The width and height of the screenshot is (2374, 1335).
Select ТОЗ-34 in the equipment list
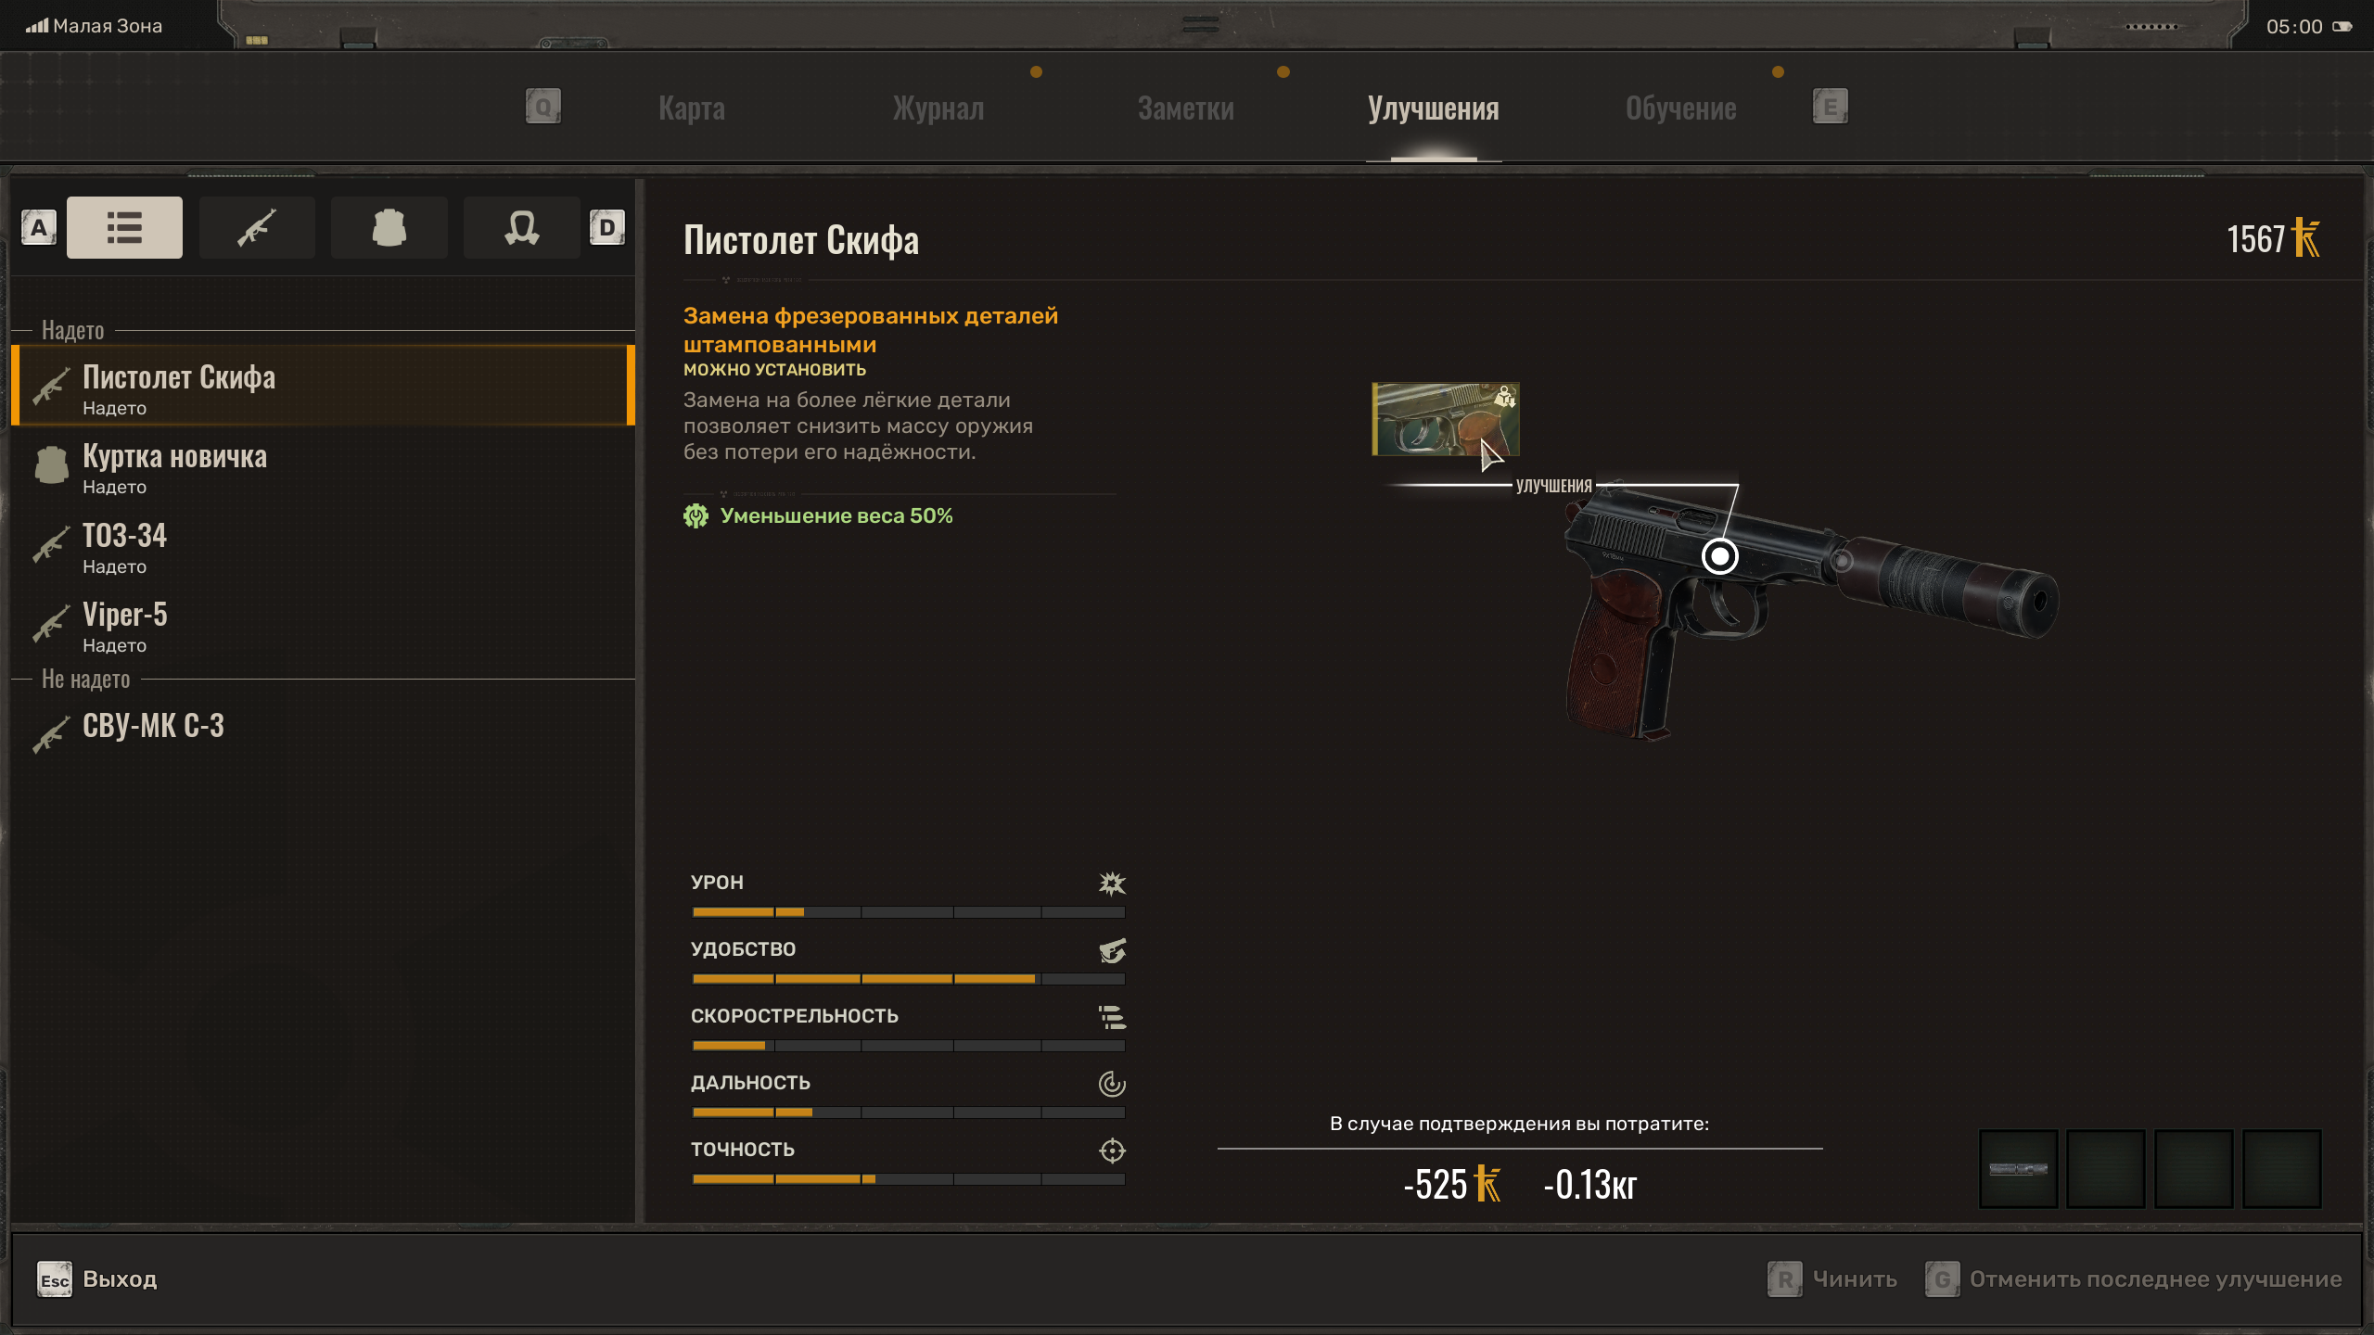click(324, 547)
